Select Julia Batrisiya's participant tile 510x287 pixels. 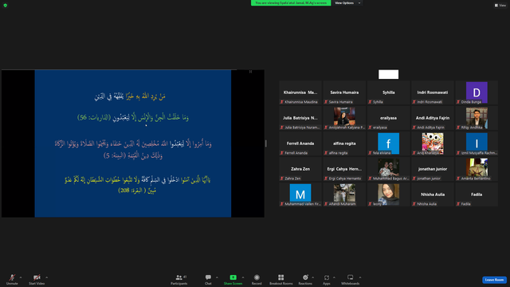[x=300, y=118]
